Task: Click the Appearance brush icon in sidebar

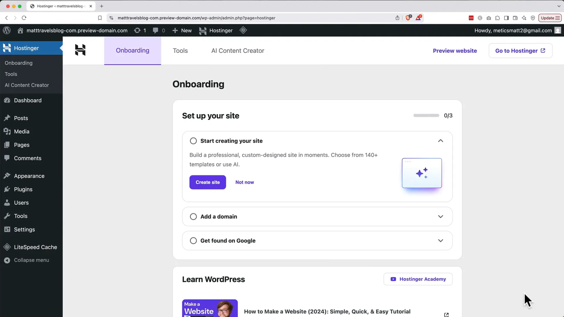Action: pyautogui.click(x=7, y=176)
